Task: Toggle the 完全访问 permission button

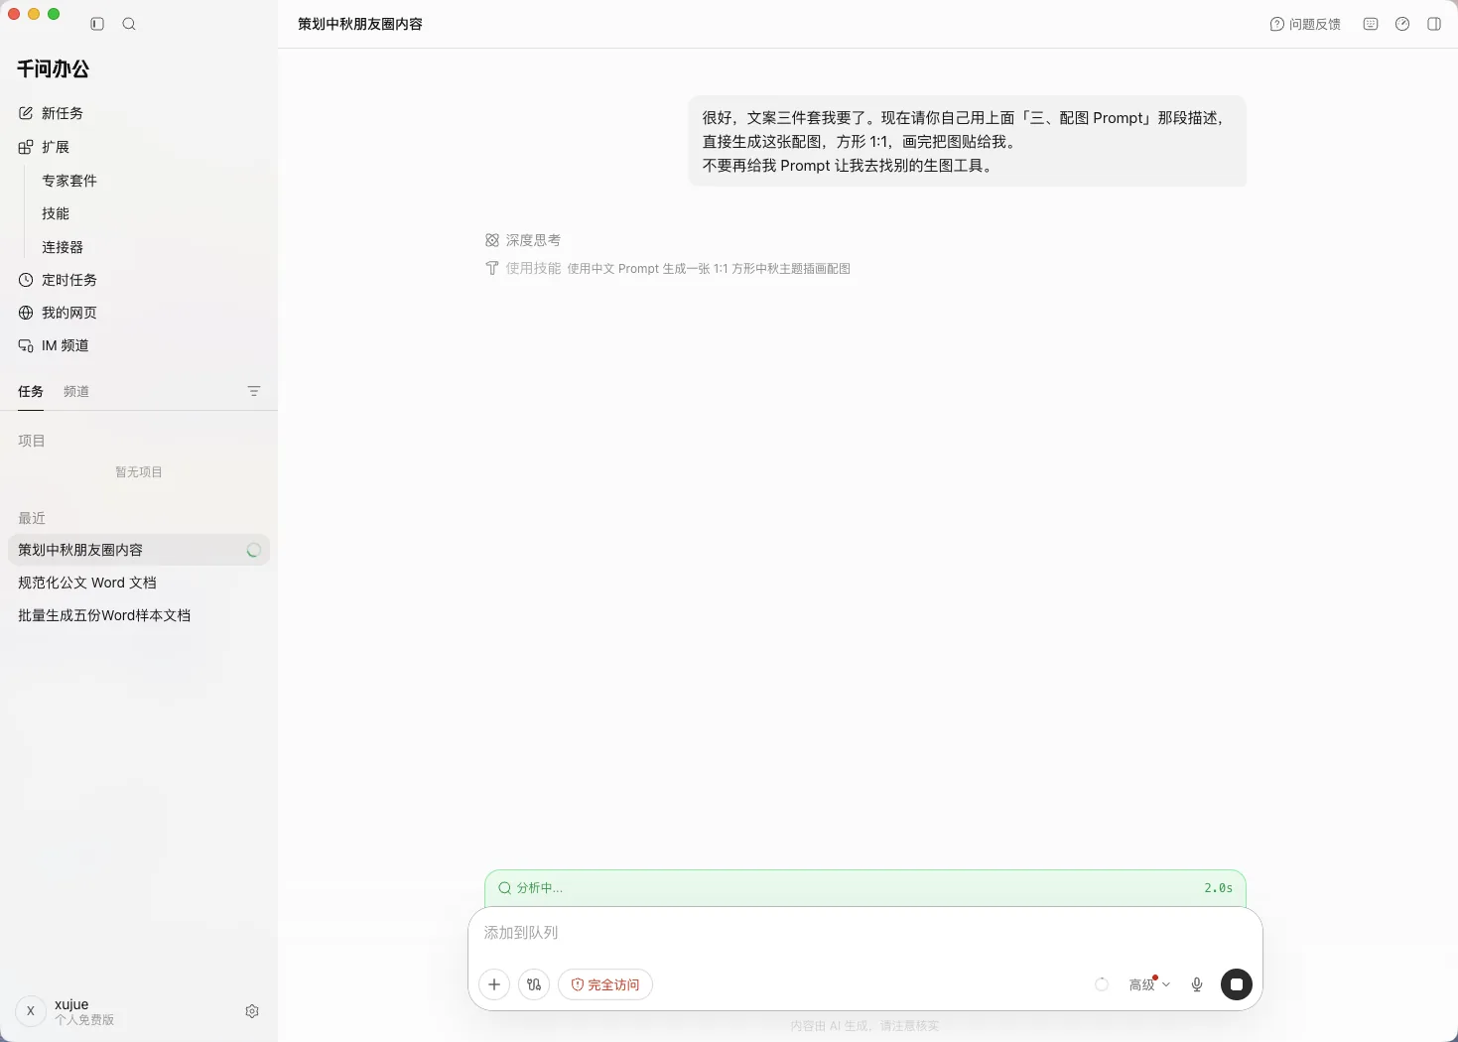Action: pos(605,984)
